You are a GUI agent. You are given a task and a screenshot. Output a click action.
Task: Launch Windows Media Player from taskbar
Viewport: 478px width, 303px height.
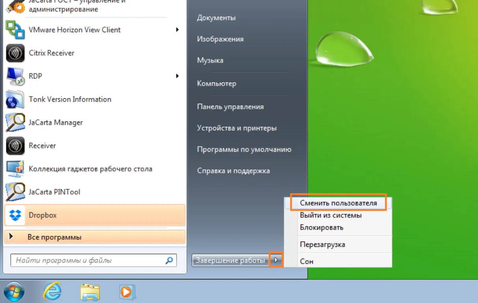[127, 292]
